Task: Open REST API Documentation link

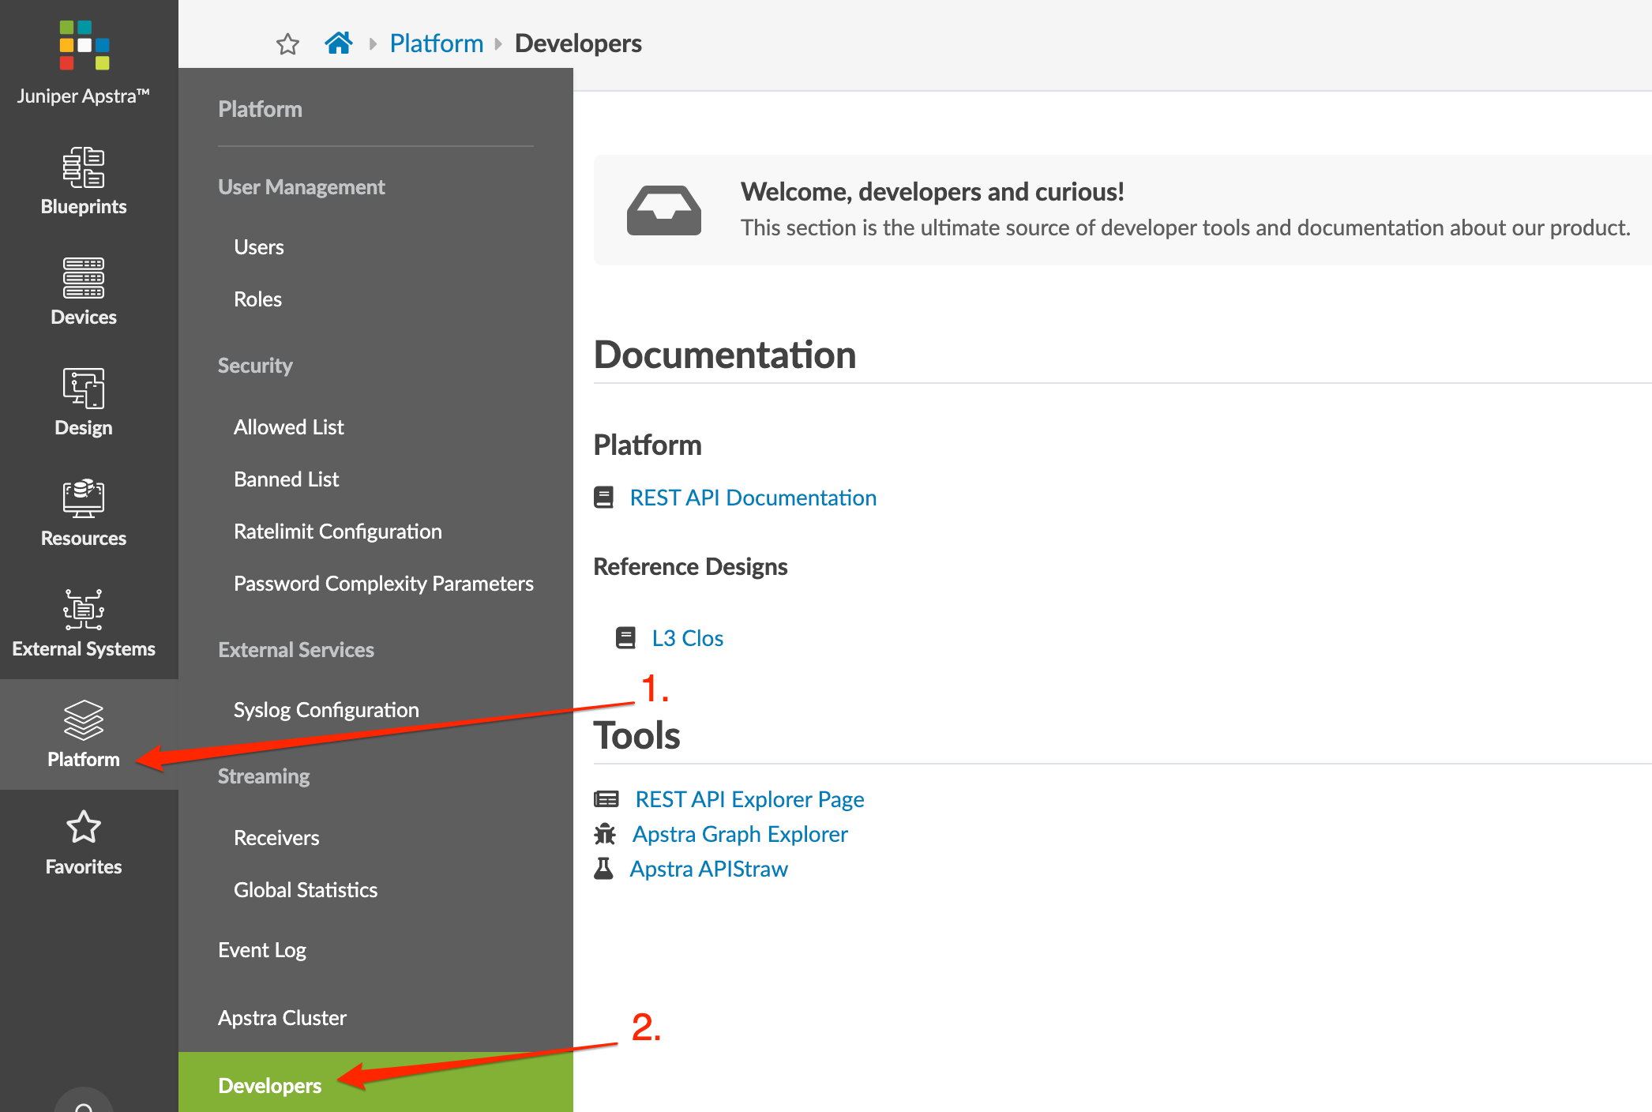Action: click(753, 498)
